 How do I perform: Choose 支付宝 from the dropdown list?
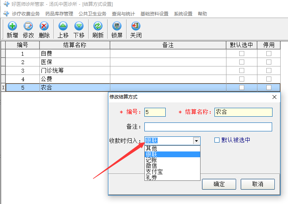click(172, 172)
